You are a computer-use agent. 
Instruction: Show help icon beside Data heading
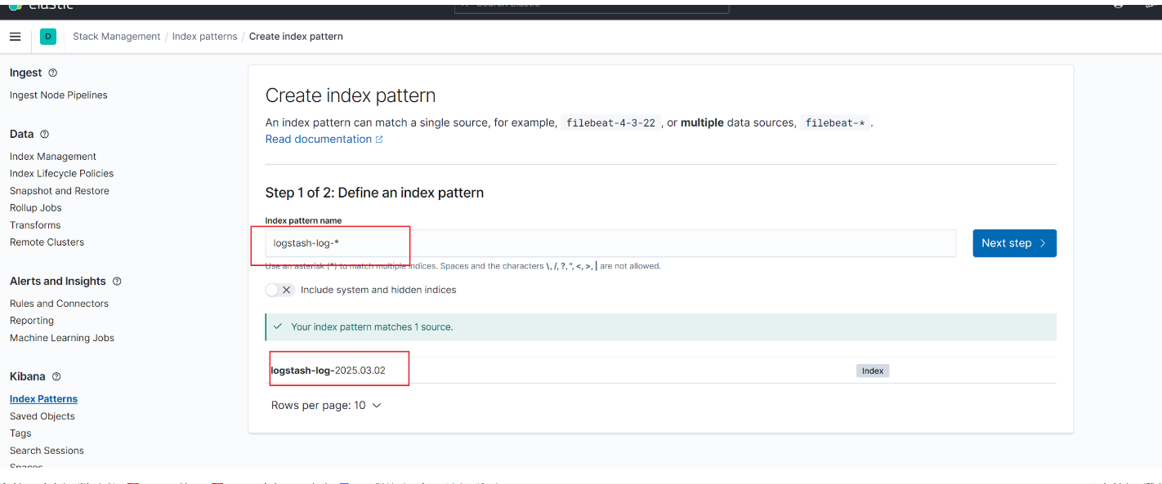[x=45, y=135]
